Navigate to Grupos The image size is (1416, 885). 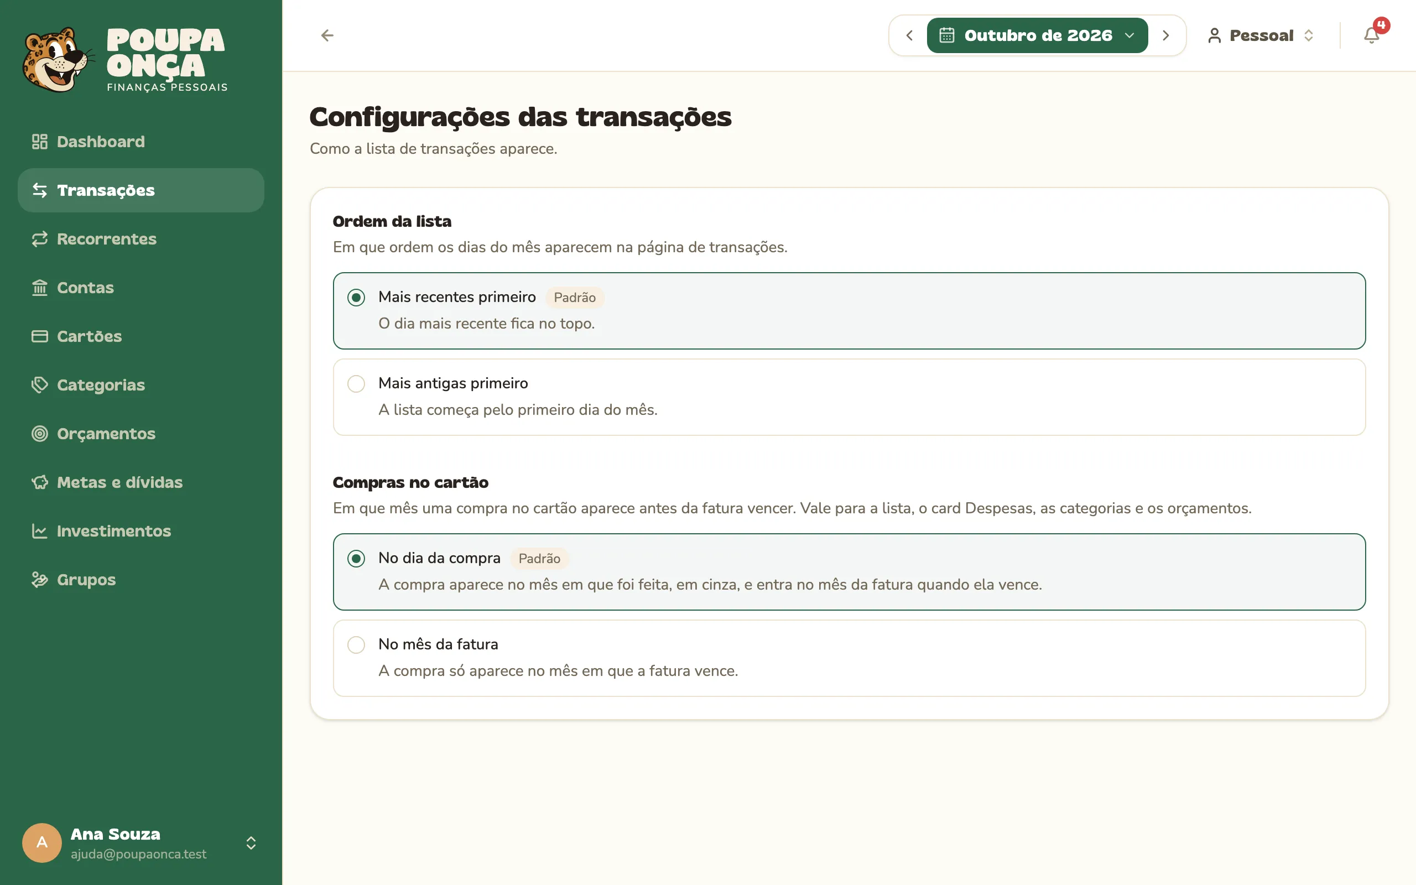point(141,580)
